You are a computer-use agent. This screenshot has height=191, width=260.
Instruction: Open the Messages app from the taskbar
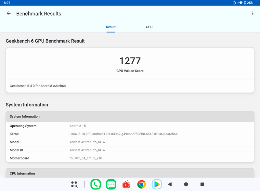(x=111, y=185)
